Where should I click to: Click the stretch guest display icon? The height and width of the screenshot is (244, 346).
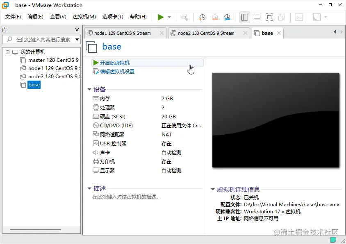pyautogui.click(x=317, y=17)
